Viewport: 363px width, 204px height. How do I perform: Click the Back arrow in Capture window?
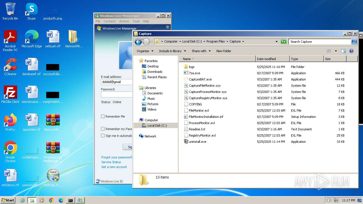(138, 42)
